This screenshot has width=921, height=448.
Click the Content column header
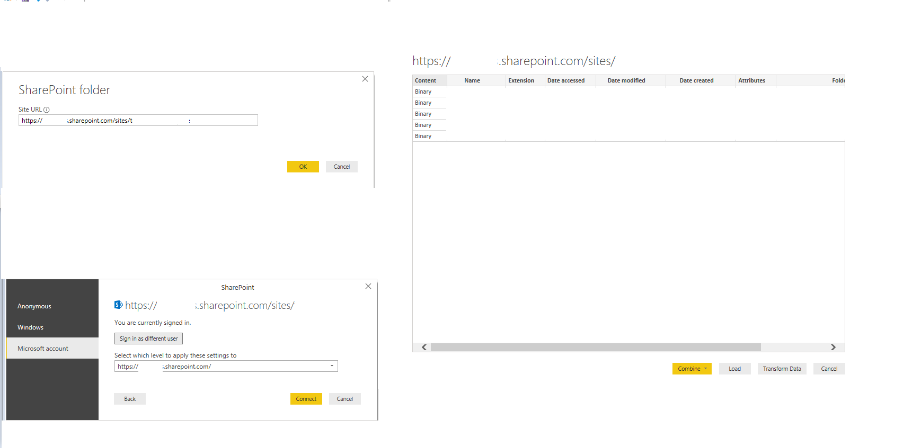430,81
